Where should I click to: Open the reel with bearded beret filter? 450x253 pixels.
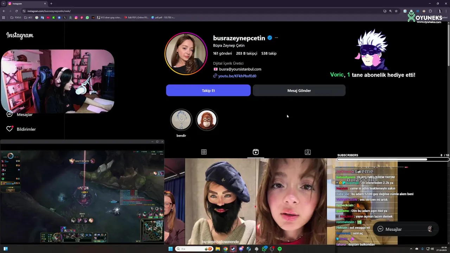click(220, 201)
